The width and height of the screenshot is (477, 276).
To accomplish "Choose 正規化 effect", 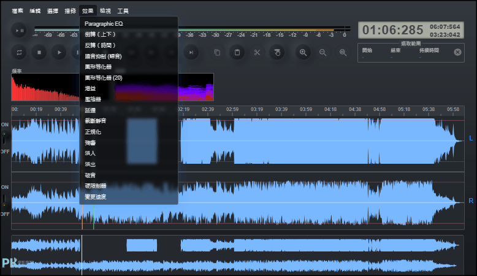I will (x=129, y=132).
